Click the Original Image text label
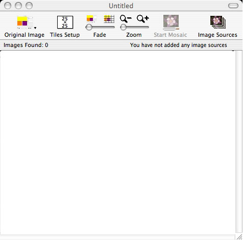This screenshot has height=240, width=243. tap(25, 35)
